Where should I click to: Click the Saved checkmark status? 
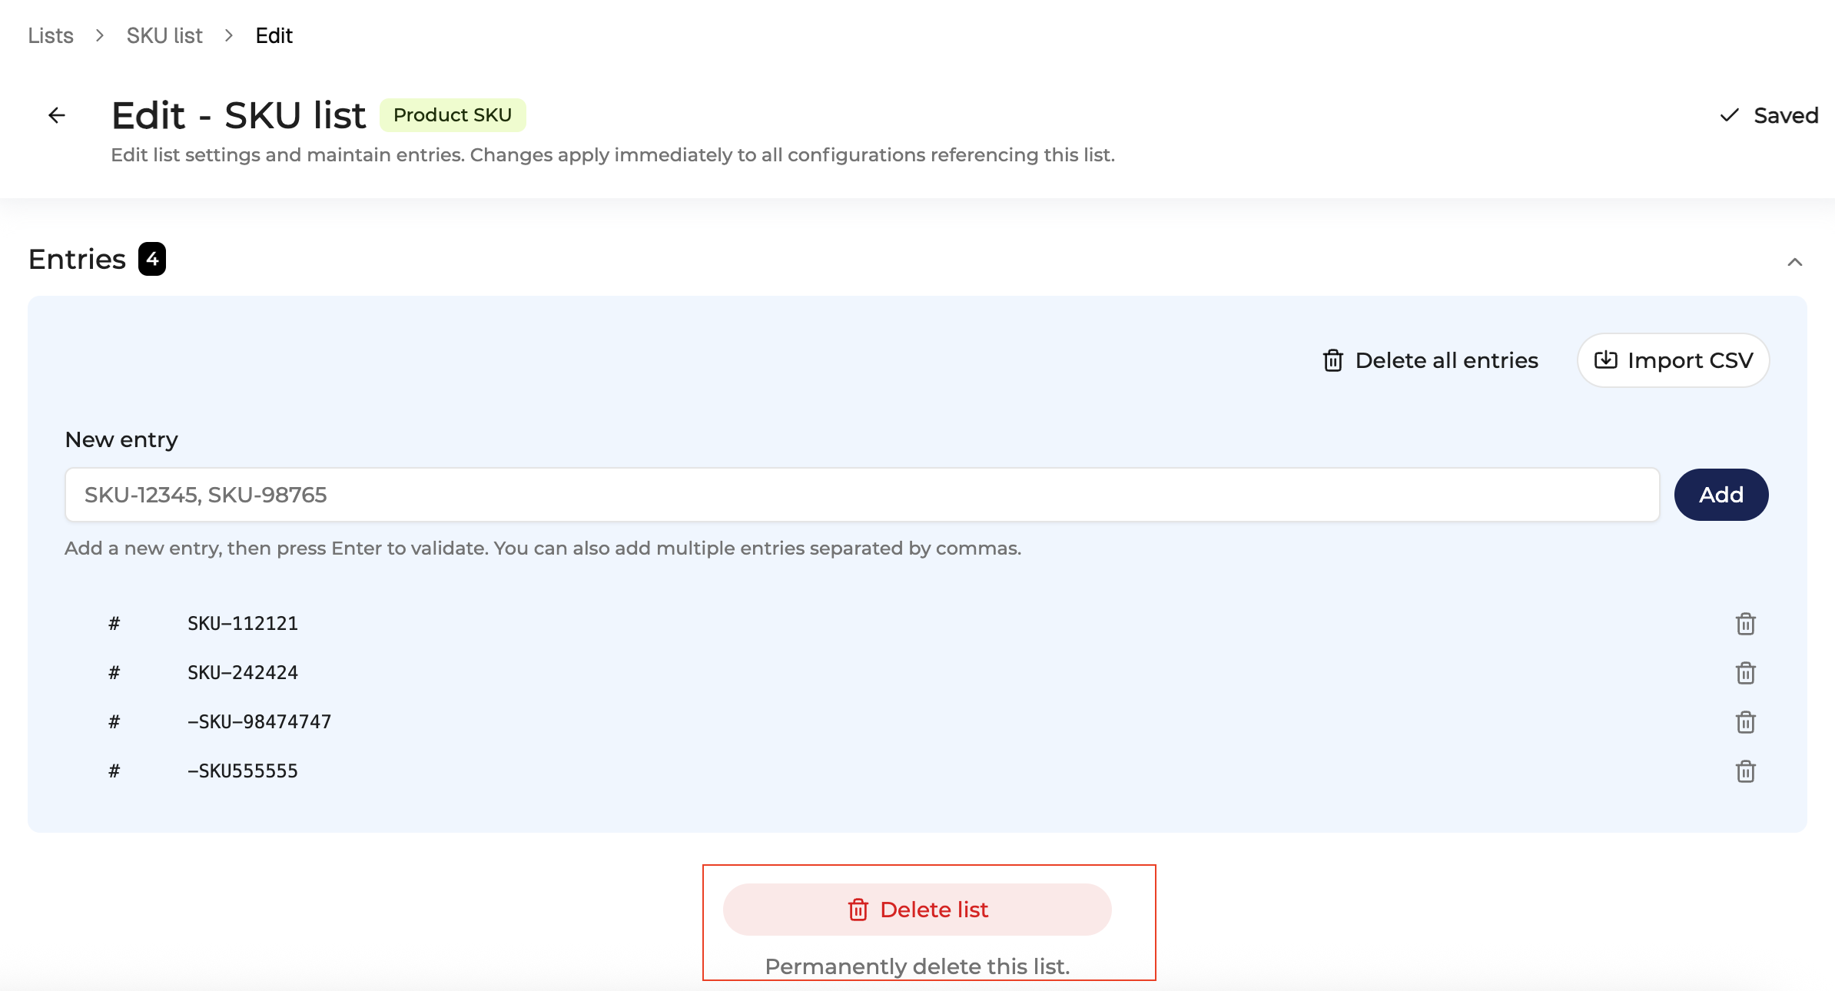click(x=1768, y=115)
